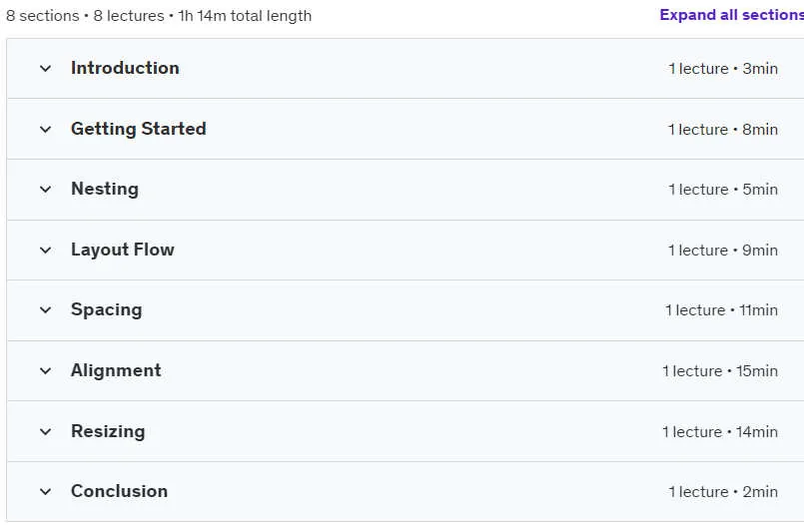Click the Spacing 1 lecture 11min label
Viewport: 804px width, 525px height.
tap(721, 310)
